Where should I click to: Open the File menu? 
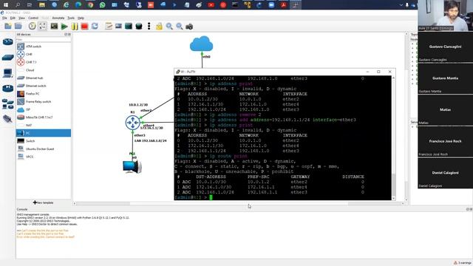coord(4,18)
